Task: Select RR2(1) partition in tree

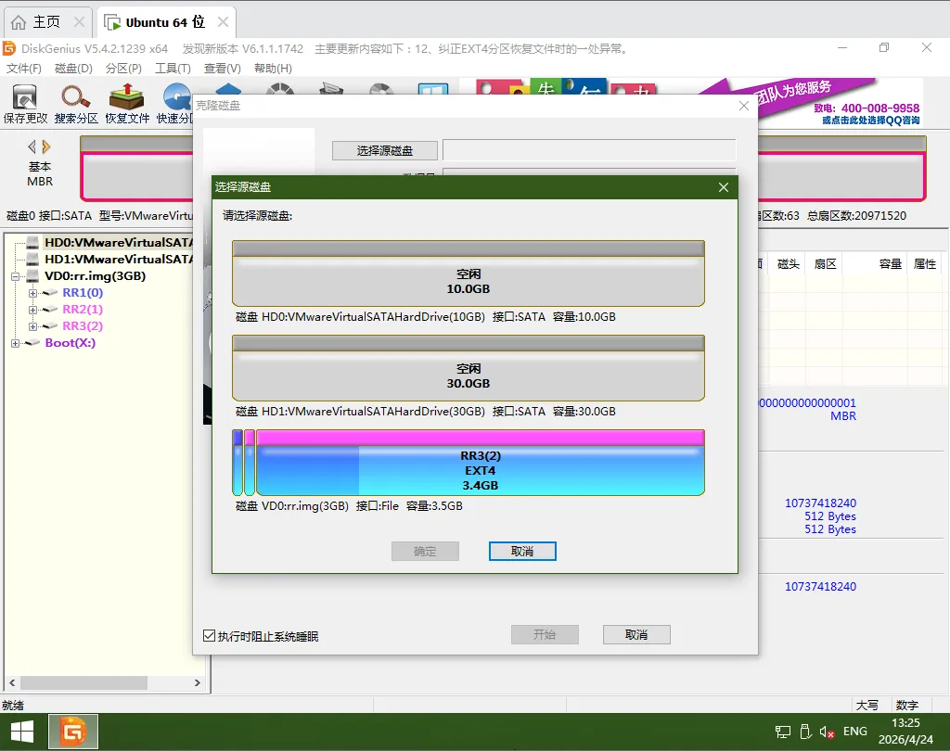Action: coord(83,310)
